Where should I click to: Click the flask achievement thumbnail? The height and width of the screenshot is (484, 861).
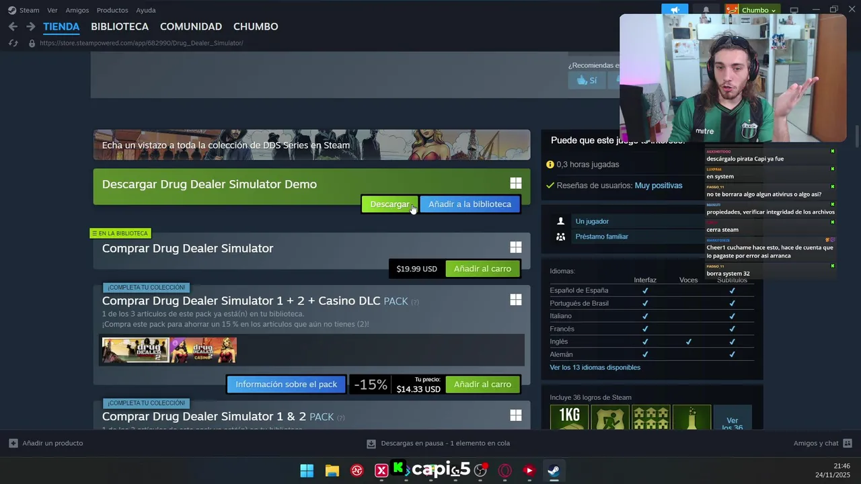tap(691, 418)
